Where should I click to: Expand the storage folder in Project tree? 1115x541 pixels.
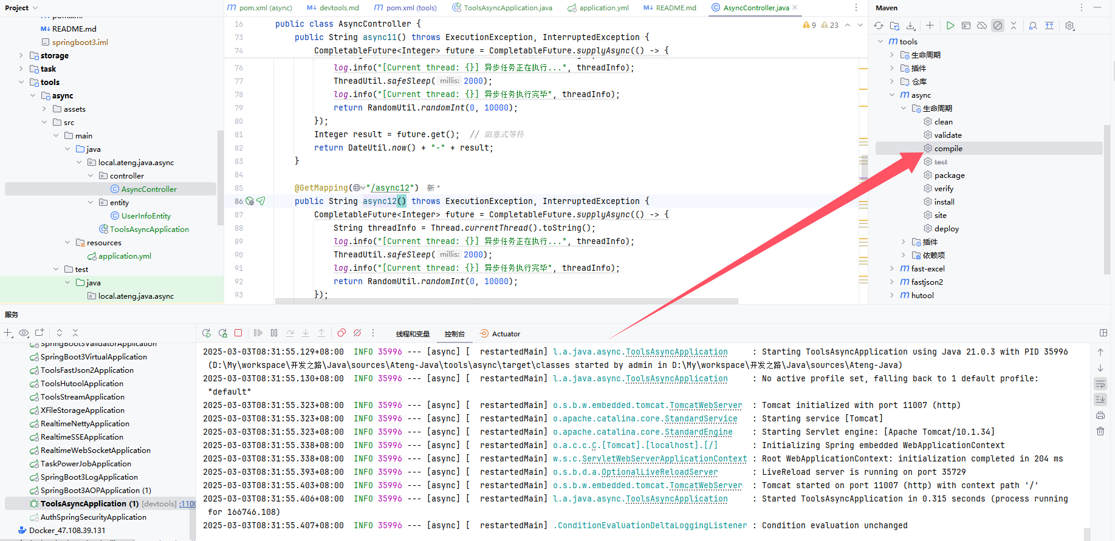(x=21, y=55)
